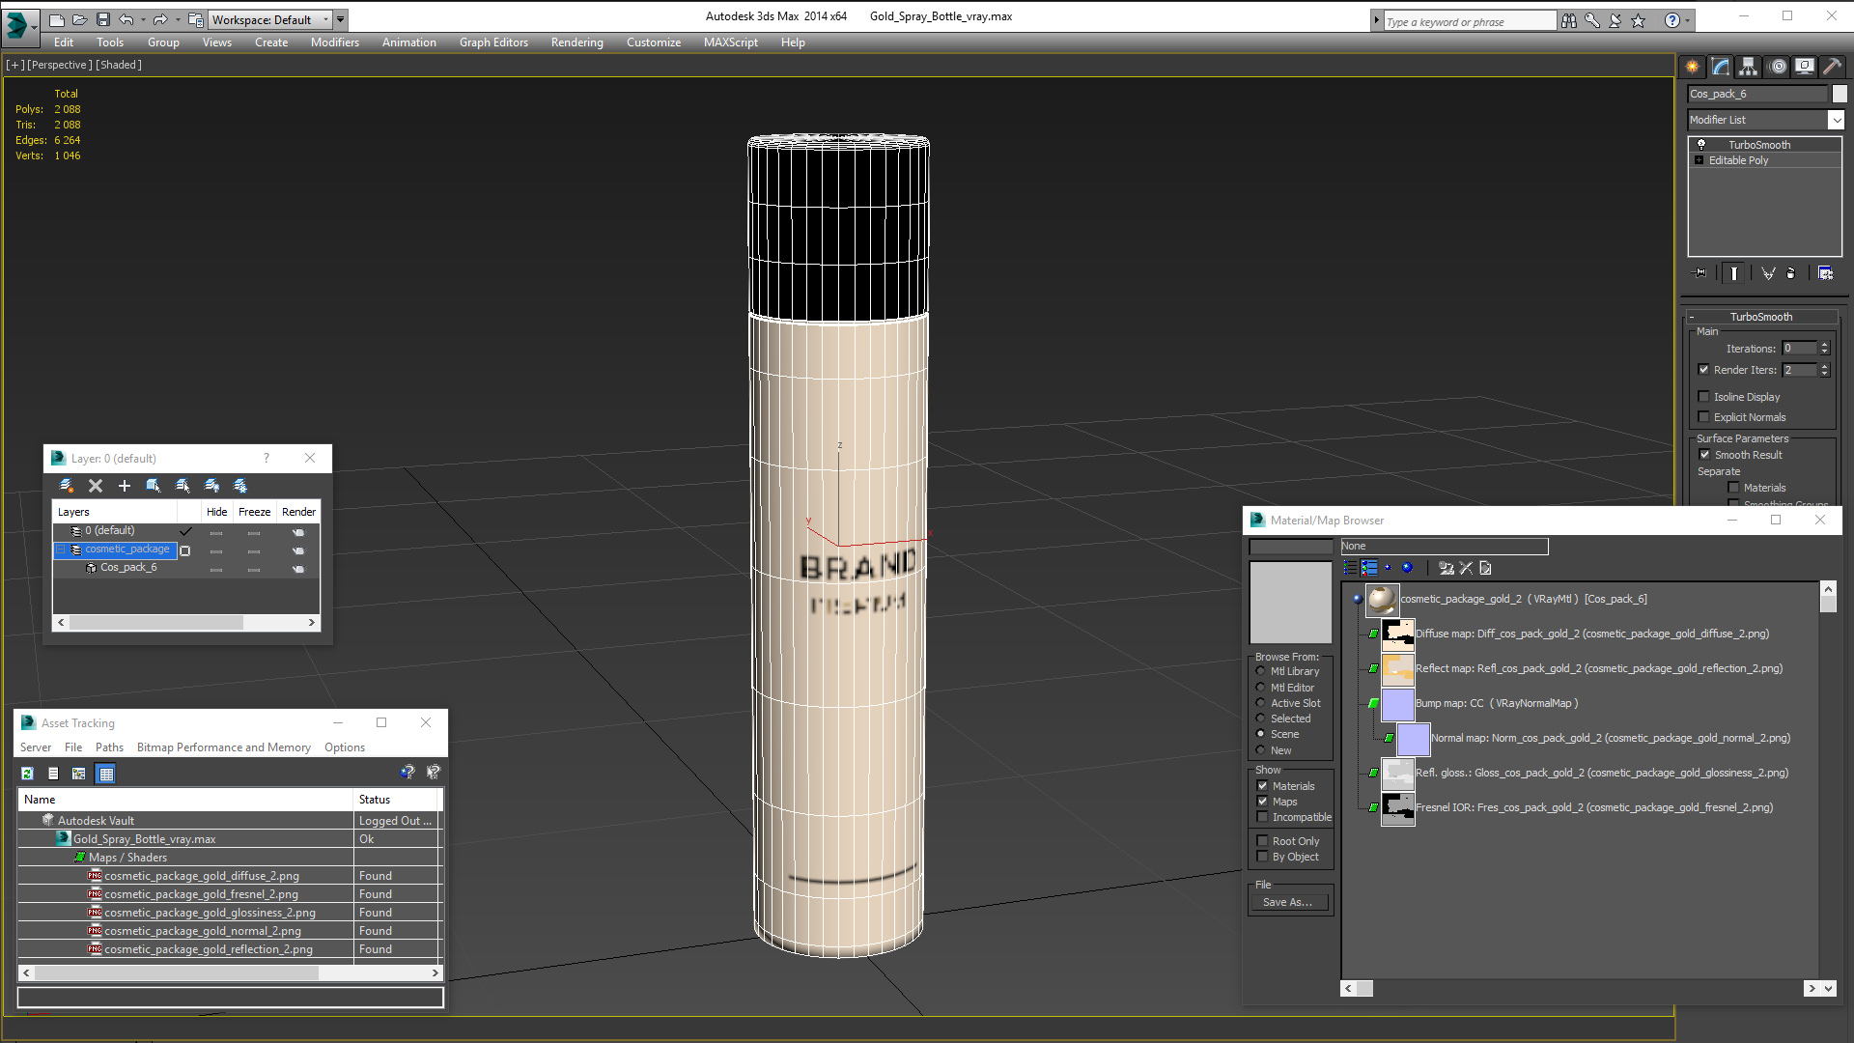
Task: Open the Modifier List dropdown
Action: 1836,120
